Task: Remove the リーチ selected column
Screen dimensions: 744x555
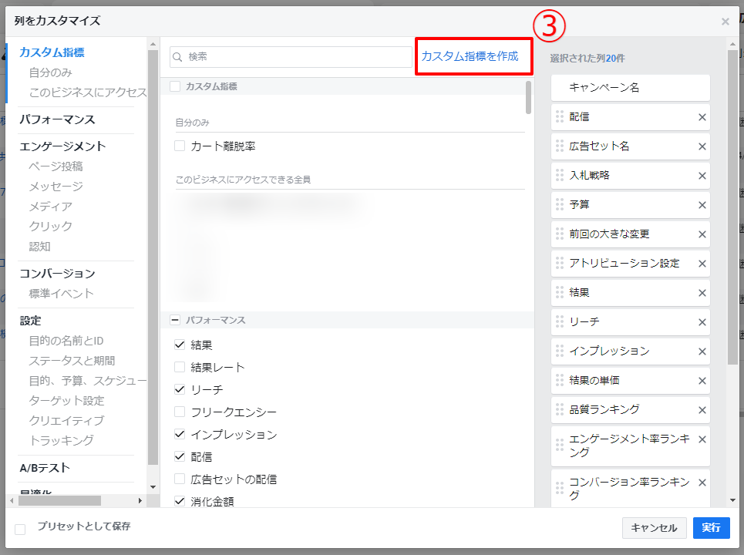Action: [702, 322]
